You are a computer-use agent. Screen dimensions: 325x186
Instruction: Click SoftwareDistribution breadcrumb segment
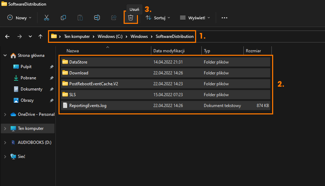(175, 36)
